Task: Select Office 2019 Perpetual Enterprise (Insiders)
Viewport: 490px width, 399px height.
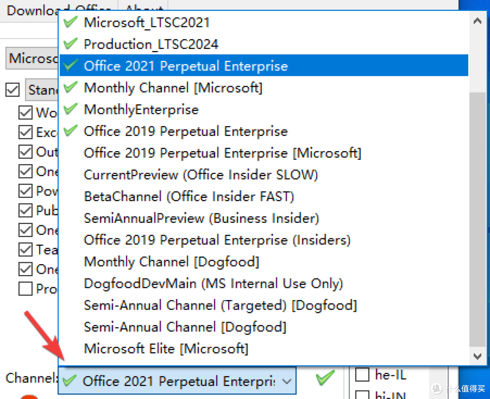Action: coord(264,240)
